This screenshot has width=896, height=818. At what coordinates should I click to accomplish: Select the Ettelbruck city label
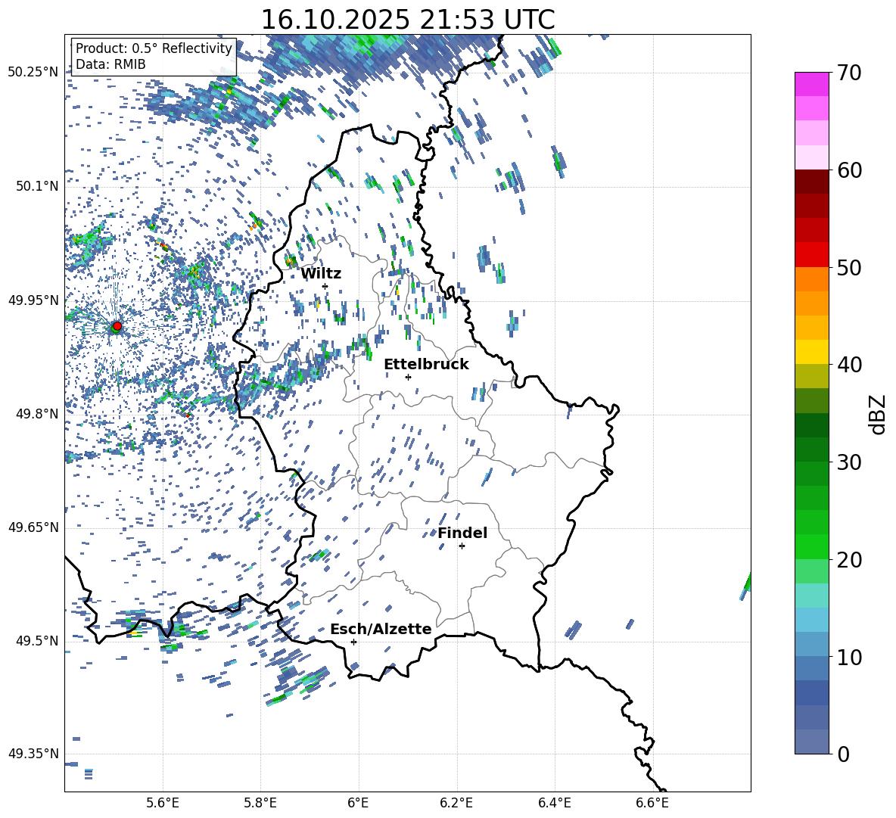click(426, 364)
